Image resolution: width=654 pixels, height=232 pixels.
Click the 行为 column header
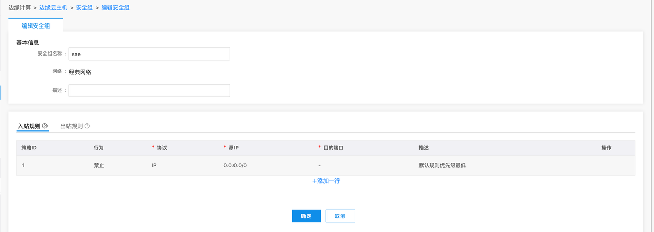click(x=99, y=148)
